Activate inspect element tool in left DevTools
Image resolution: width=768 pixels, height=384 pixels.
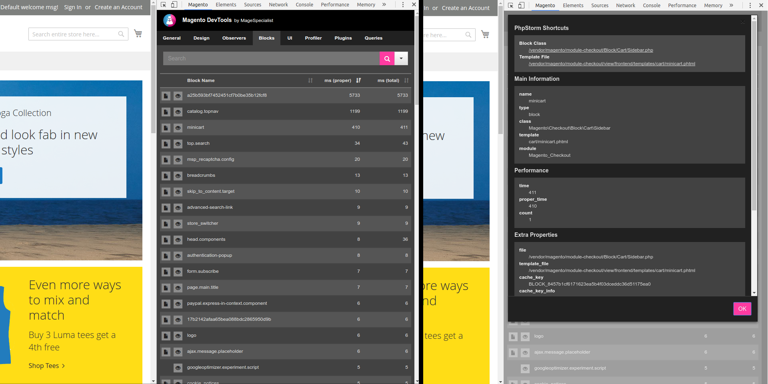click(164, 4)
